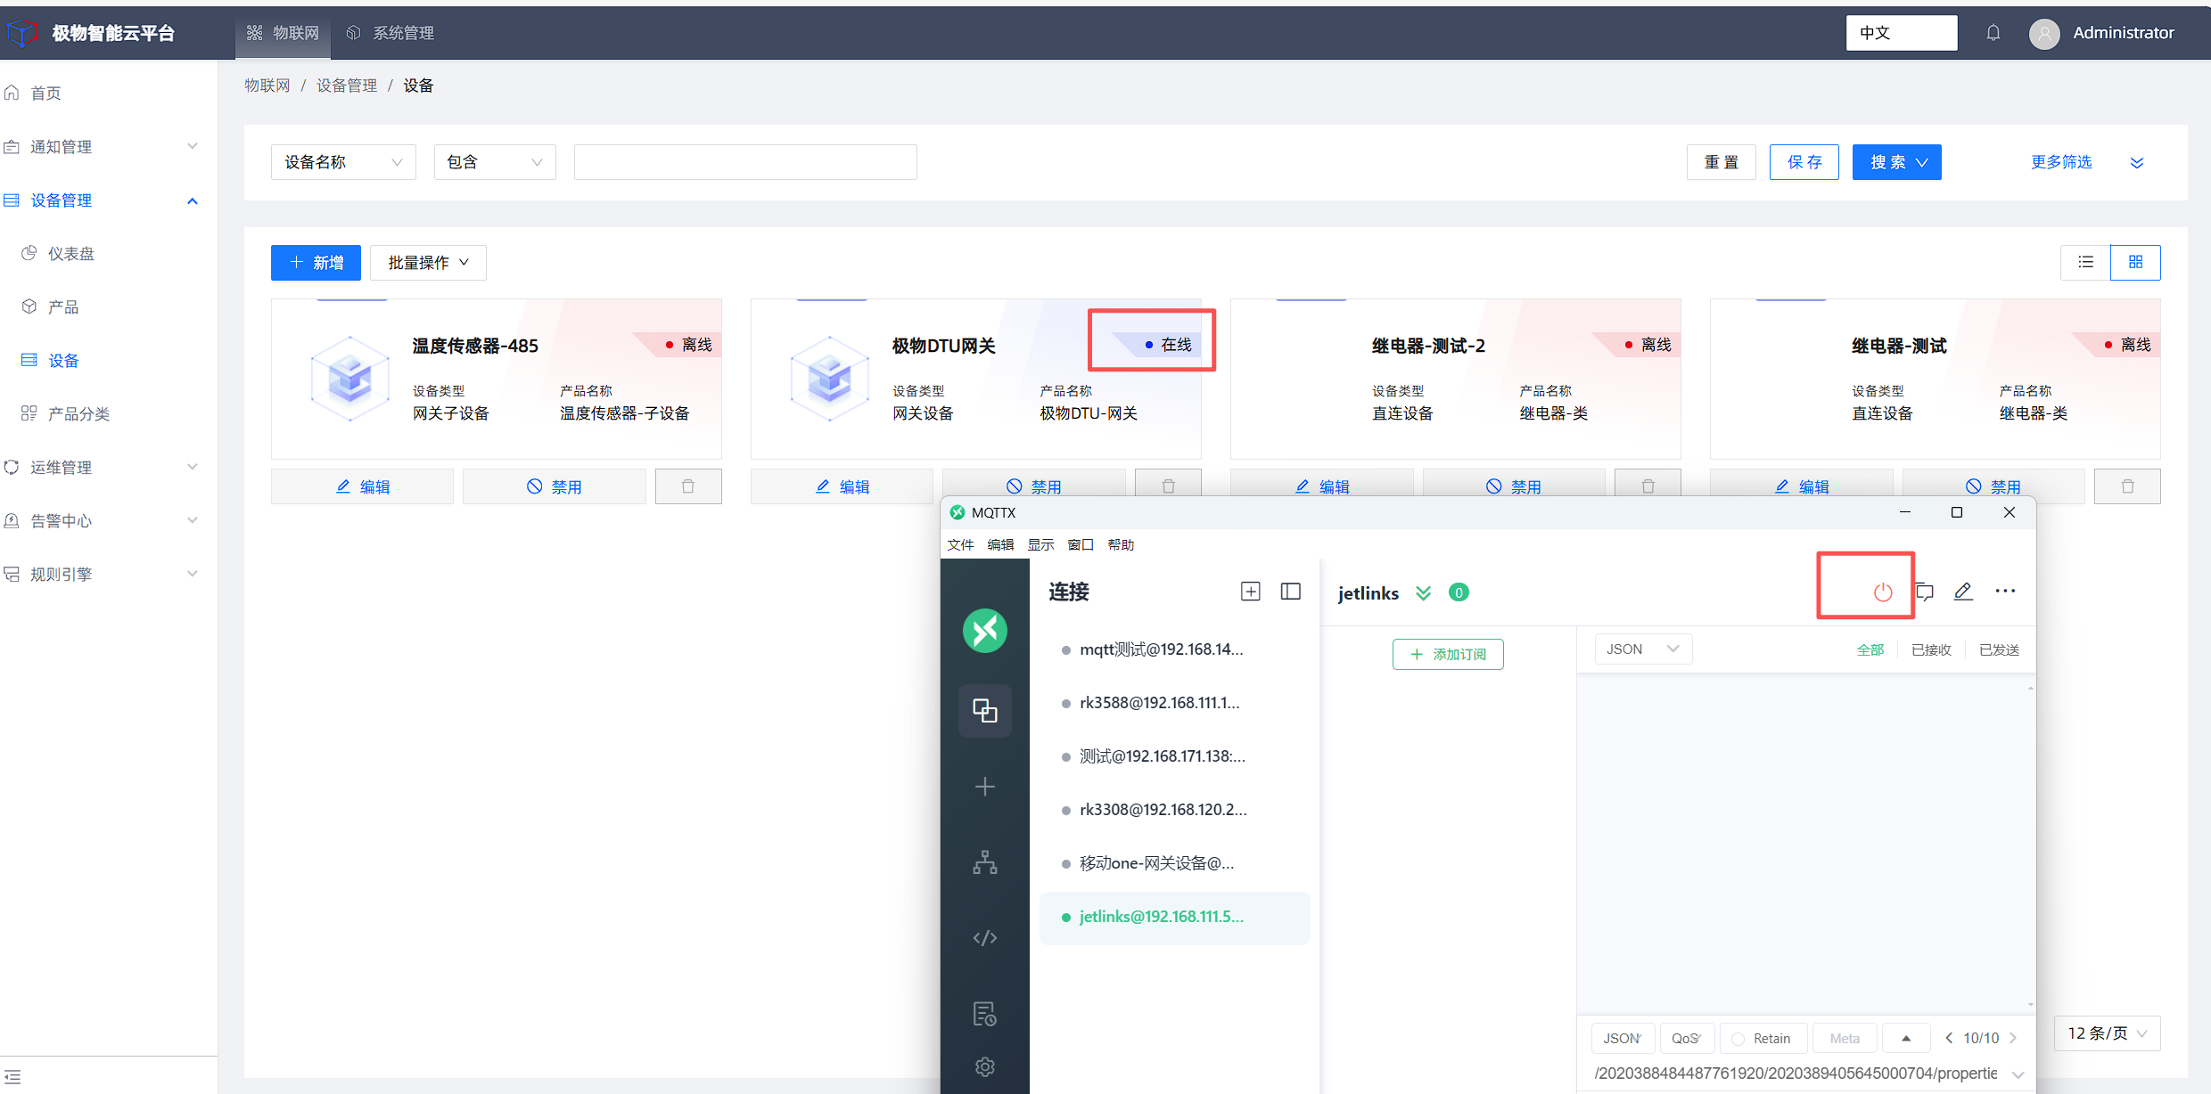Image resolution: width=2211 pixels, height=1094 pixels.
Task: Toggle the Retain radio option
Action: point(1738,1039)
